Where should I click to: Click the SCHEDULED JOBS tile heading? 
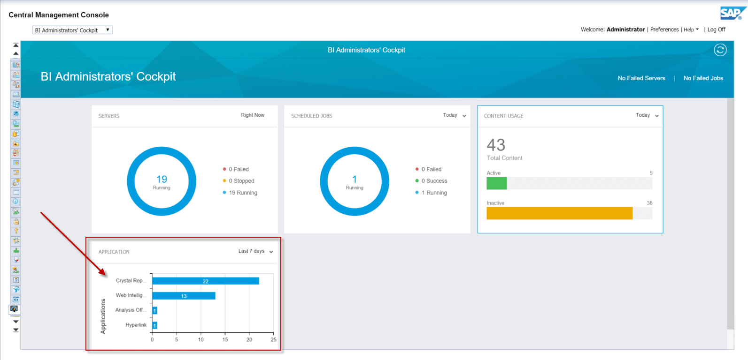[x=312, y=116]
